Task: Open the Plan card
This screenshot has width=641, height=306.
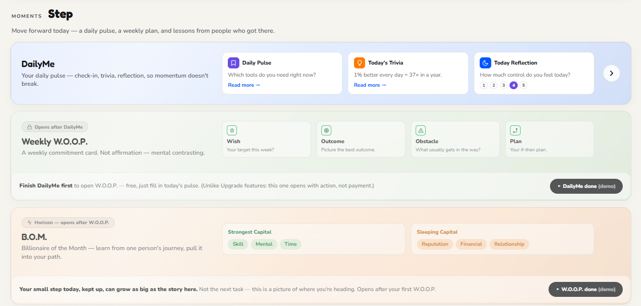Action: pos(549,139)
